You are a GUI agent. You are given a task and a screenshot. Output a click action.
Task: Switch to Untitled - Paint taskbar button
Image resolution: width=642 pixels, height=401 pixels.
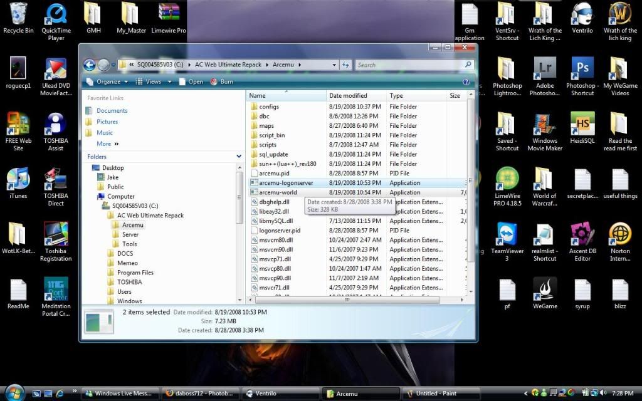(442, 393)
